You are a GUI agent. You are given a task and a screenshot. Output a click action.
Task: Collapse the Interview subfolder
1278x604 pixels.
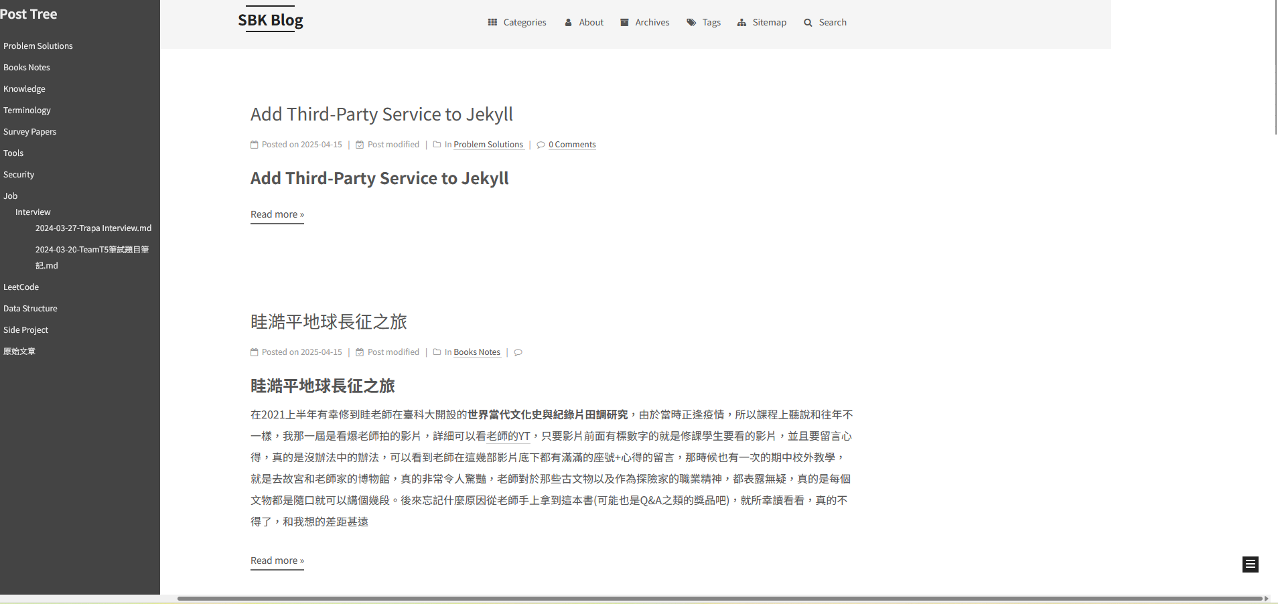33,212
